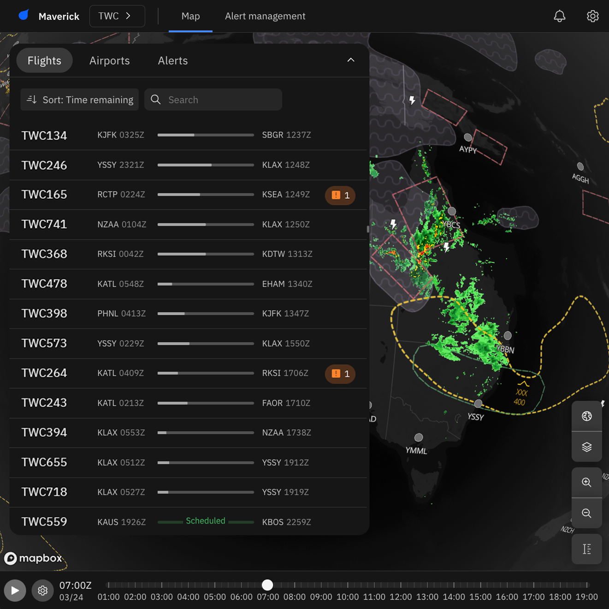Open timeline playback settings gear
The width and height of the screenshot is (609, 609).
coord(42,591)
